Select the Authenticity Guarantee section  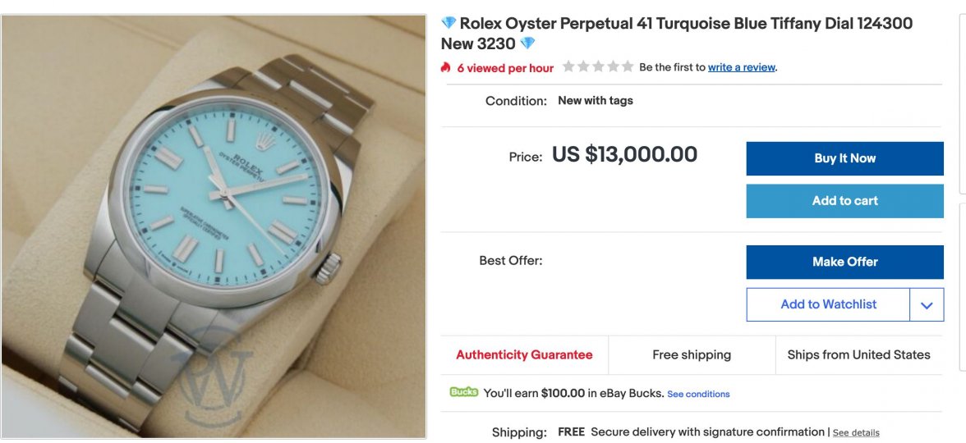[524, 354]
